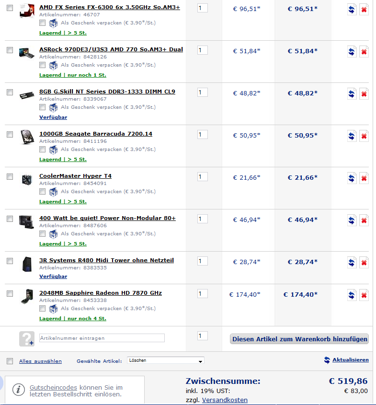Click gift wrap icon for AMD FX-6300

(x=53, y=23)
